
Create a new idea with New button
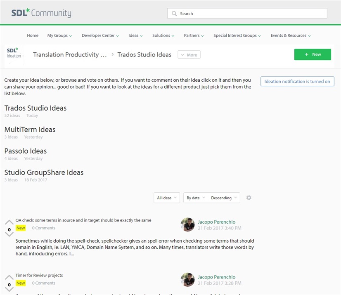click(x=313, y=54)
